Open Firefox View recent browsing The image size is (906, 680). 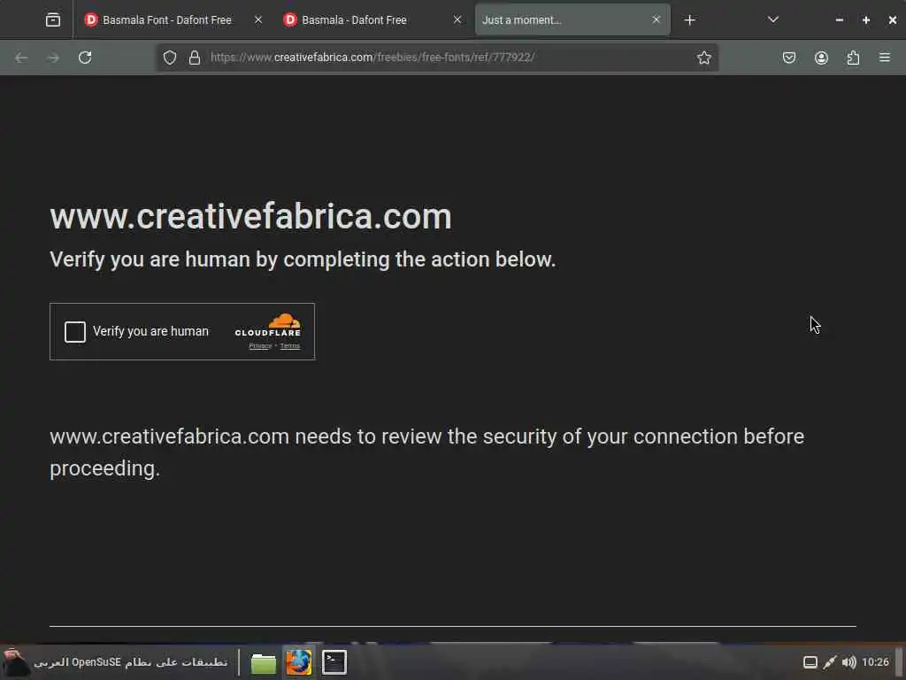tap(53, 20)
